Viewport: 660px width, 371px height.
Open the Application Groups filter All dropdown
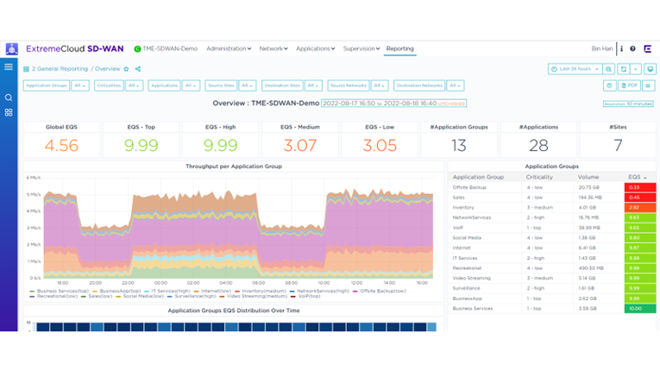80,86
